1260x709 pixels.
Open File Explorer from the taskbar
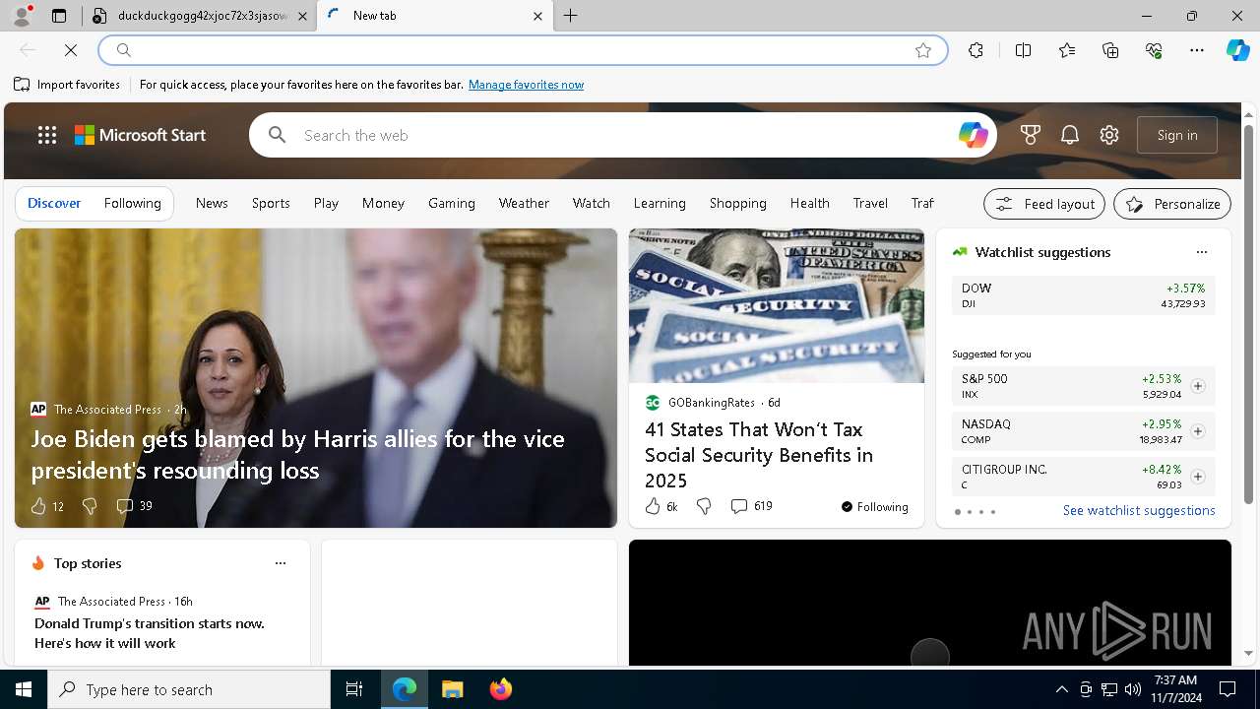click(x=452, y=689)
